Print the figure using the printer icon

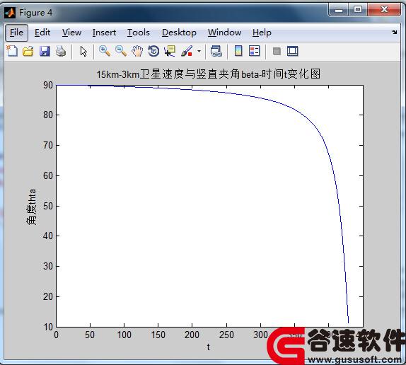coord(61,51)
